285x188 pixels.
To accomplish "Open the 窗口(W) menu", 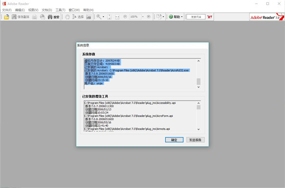I will click(x=74, y=10).
